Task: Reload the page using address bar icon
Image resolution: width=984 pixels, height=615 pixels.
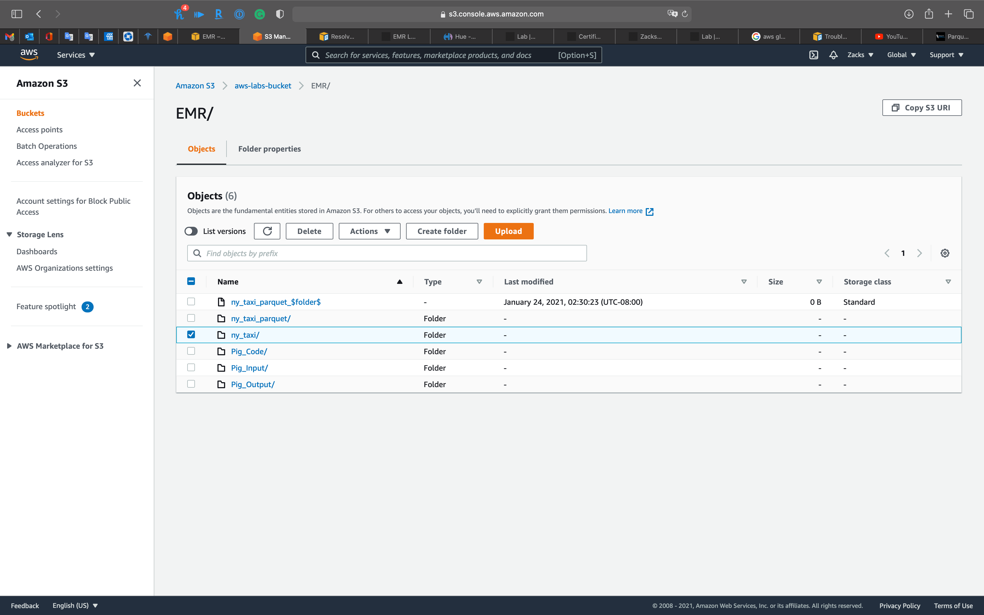Action: (x=685, y=14)
